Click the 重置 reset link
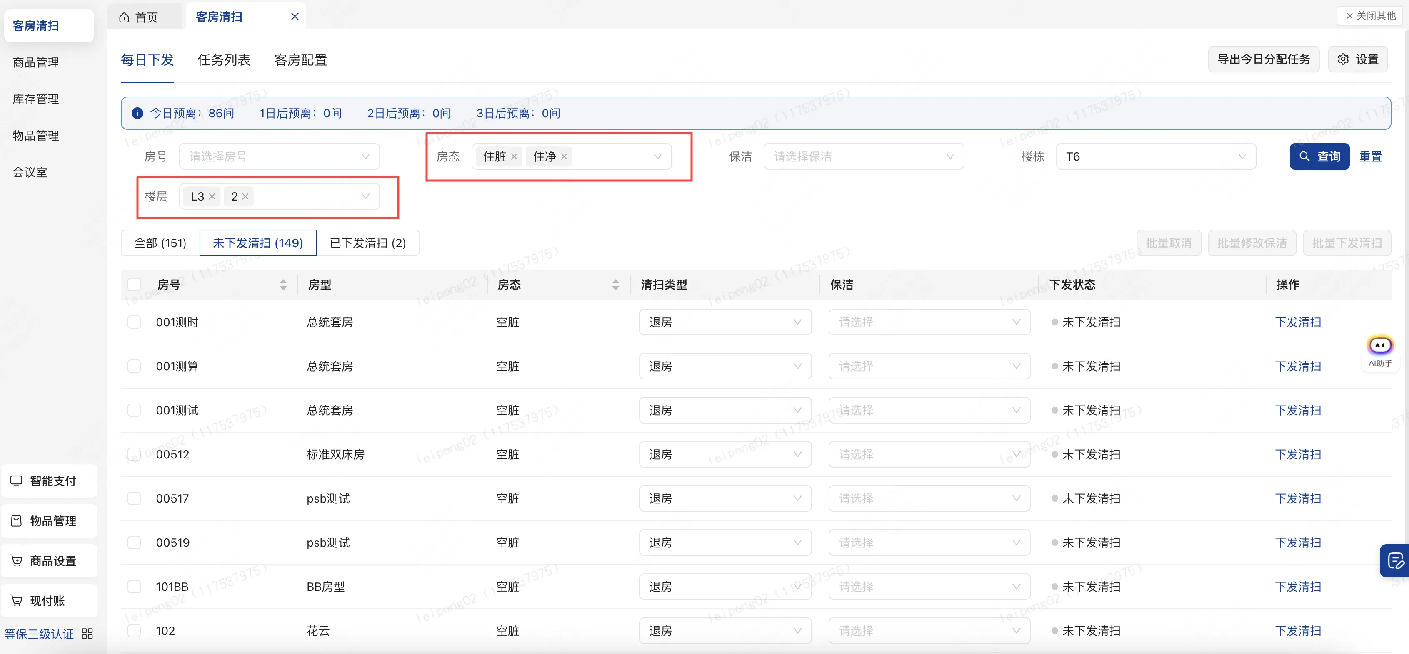Image resolution: width=1409 pixels, height=654 pixels. click(x=1370, y=157)
